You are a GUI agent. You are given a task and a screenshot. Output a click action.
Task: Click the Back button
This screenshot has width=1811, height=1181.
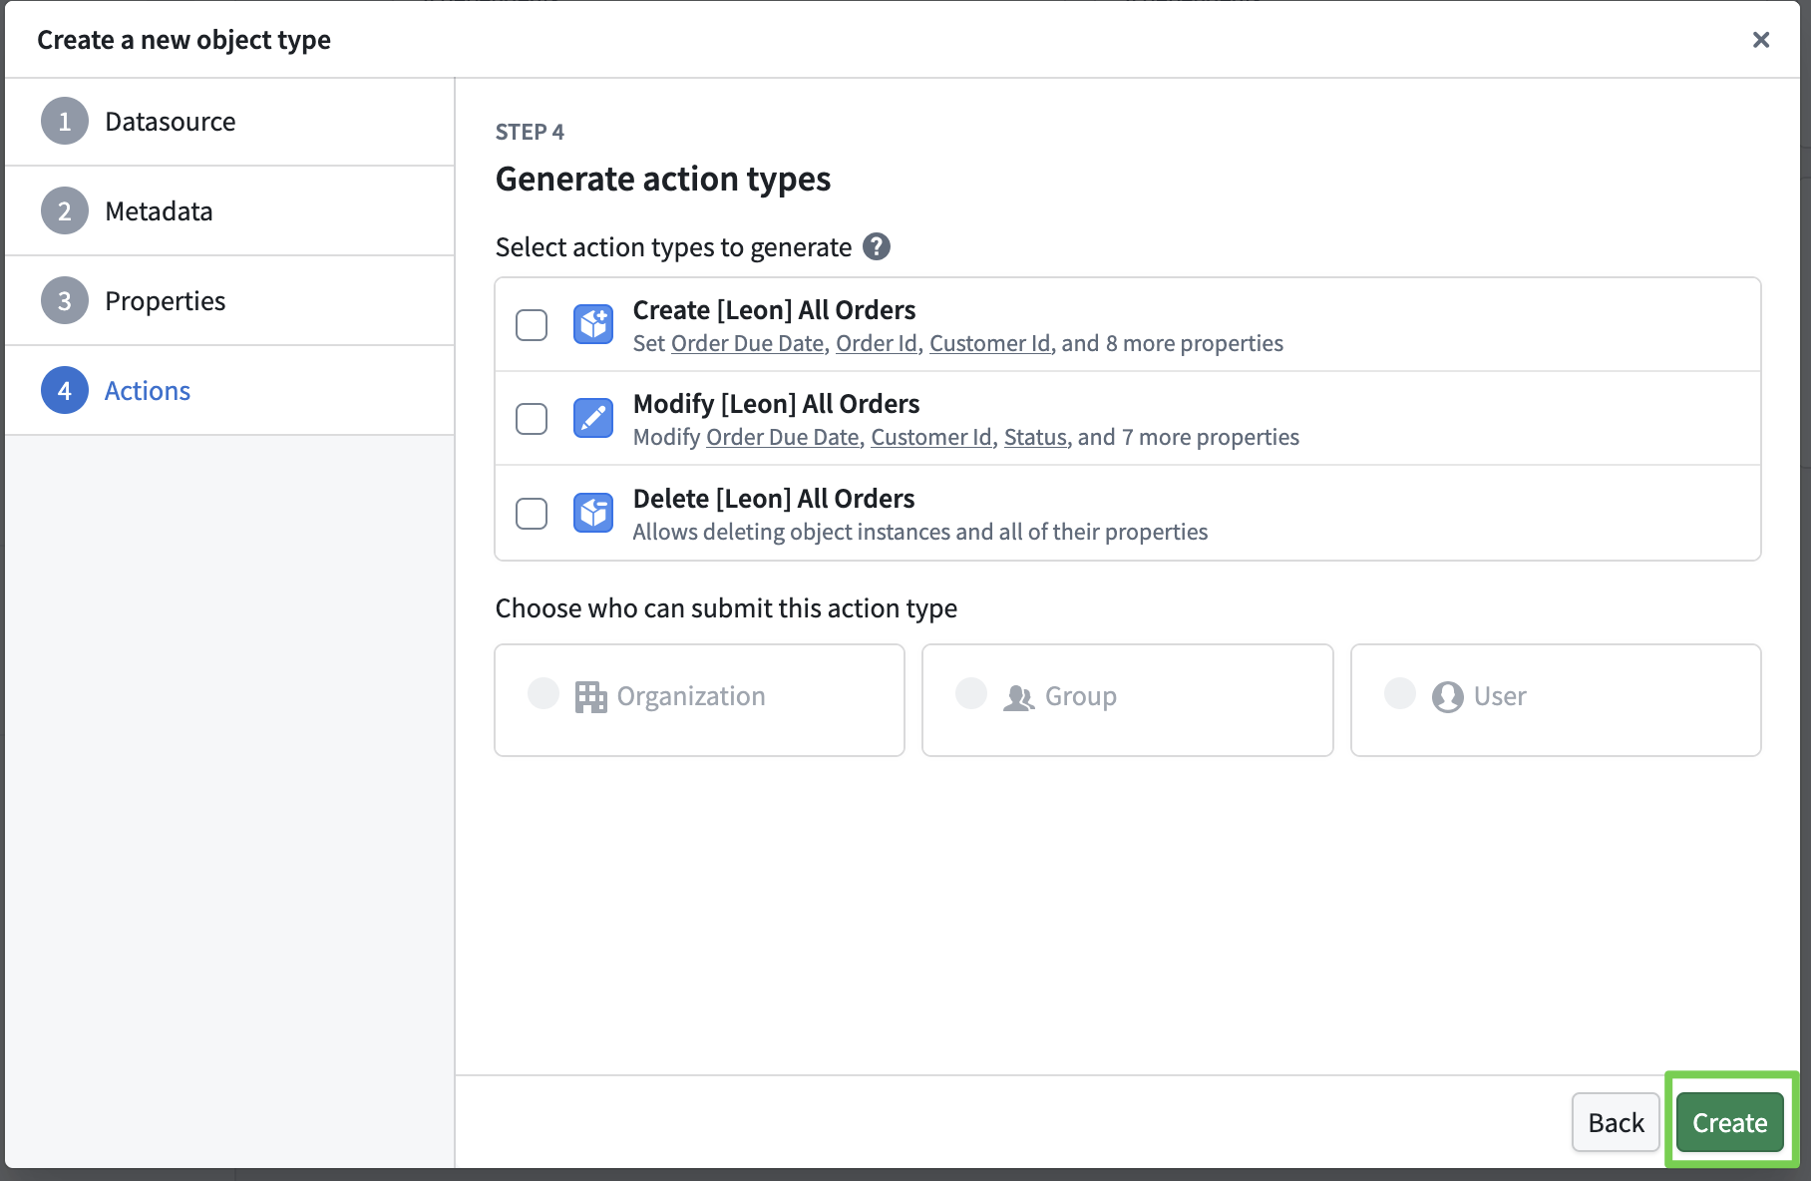pyautogui.click(x=1615, y=1122)
